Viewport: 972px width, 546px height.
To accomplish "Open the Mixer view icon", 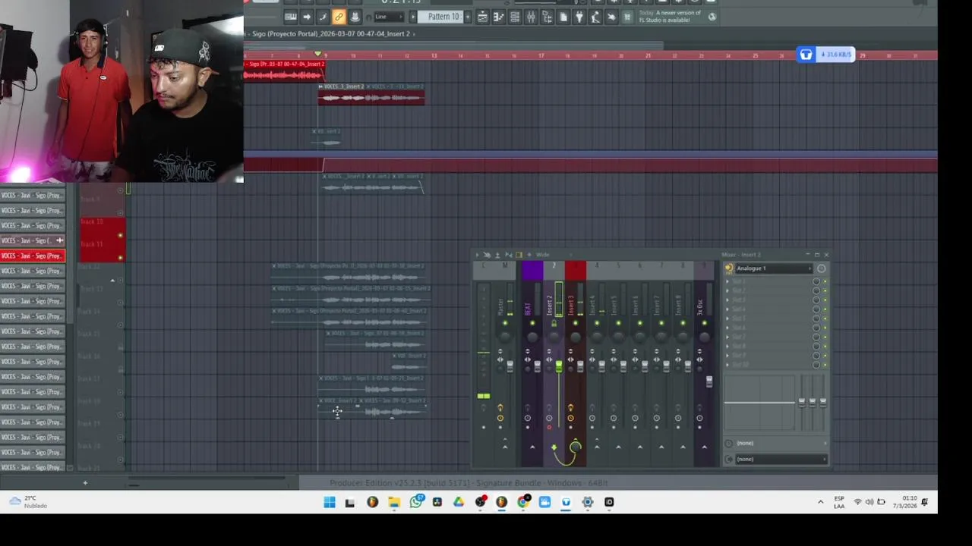I will pos(531,17).
